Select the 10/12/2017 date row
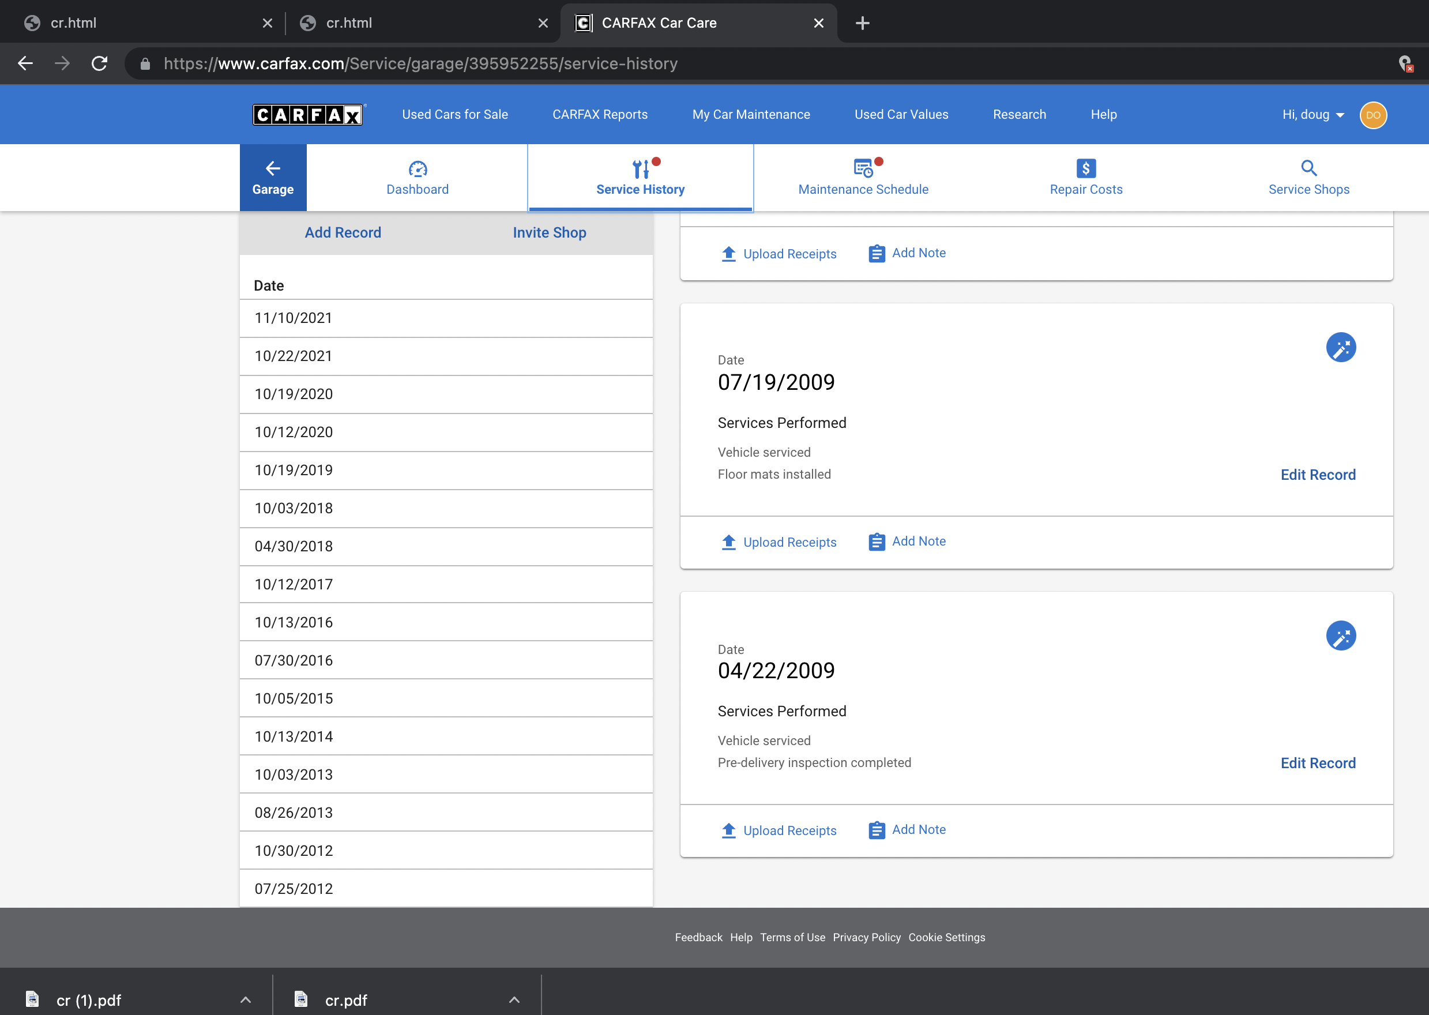This screenshot has height=1015, width=1429. pyautogui.click(x=446, y=585)
